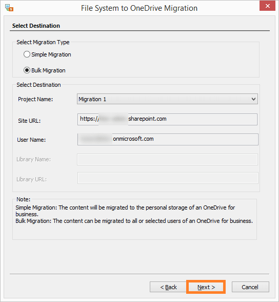Click the Back button
The height and width of the screenshot is (302, 279).
tap(168, 287)
